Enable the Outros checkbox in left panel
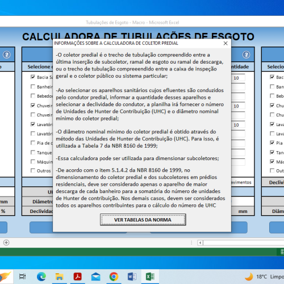Screen dimensions: 284x284 pyautogui.click(x=33, y=170)
